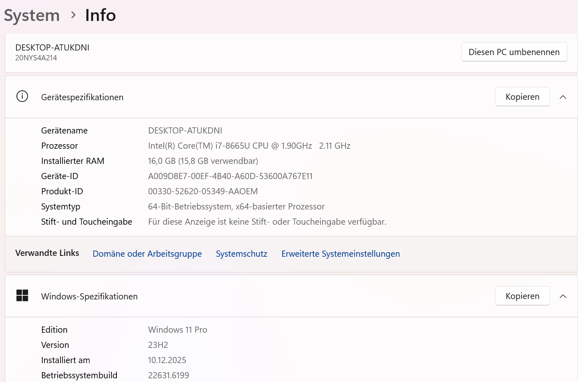Click the Systemtyp label

(61, 207)
